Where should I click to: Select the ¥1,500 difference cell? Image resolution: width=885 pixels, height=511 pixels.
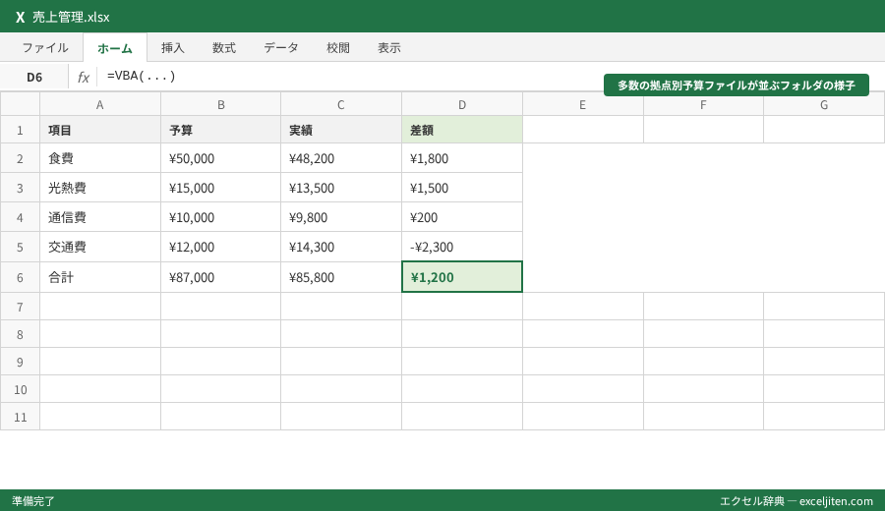(462, 188)
